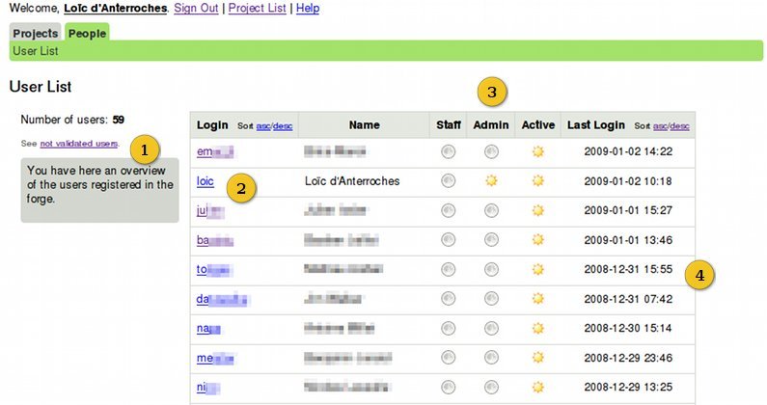
Task: Click loic's grey Staff status icon
Action: click(448, 181)
